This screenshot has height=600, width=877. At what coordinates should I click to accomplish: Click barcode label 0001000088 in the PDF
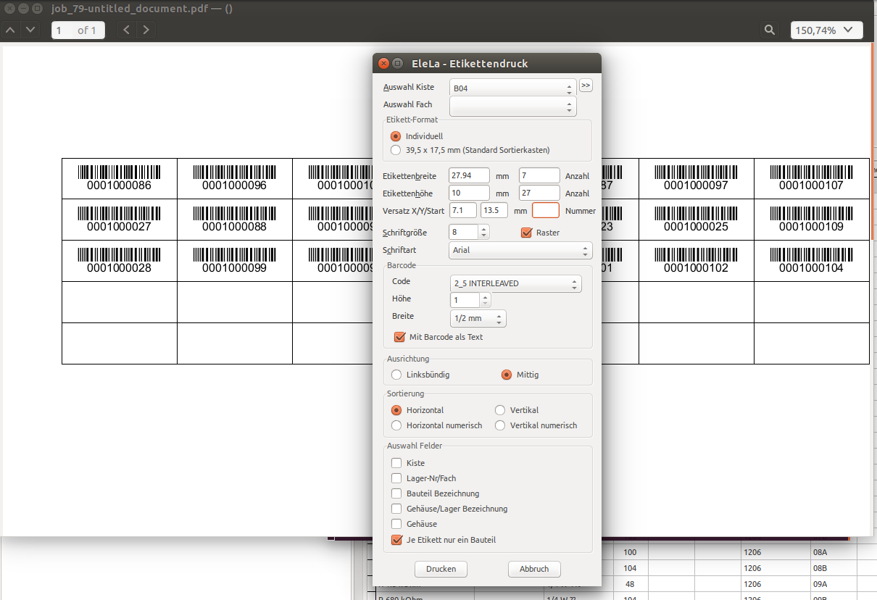(234, 220)
